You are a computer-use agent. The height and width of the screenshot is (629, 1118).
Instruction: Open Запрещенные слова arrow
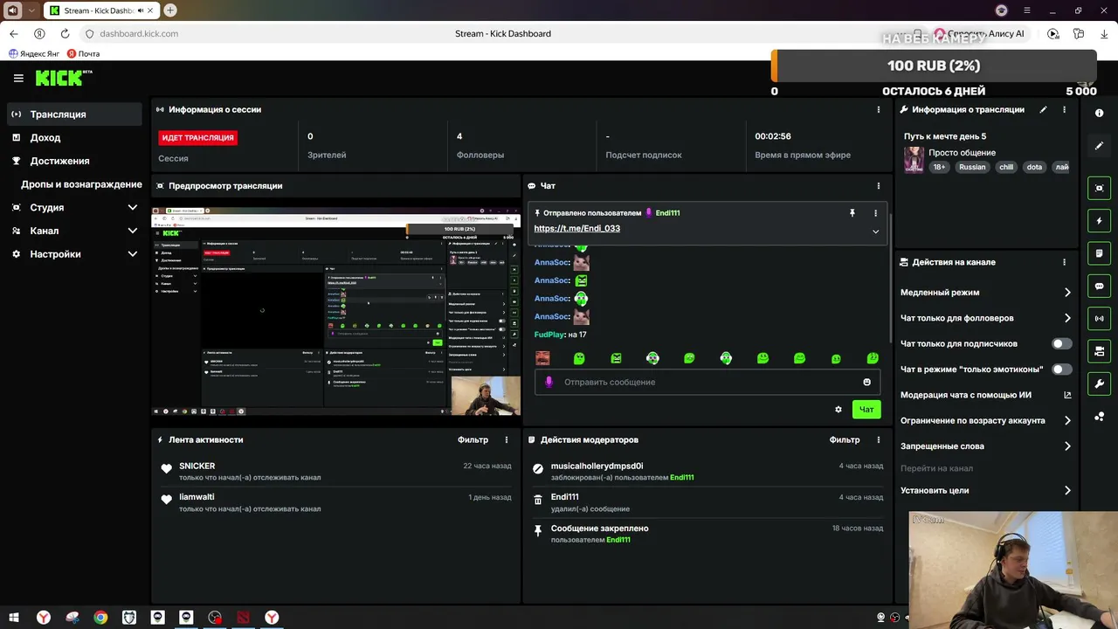tap(1067, 446)
